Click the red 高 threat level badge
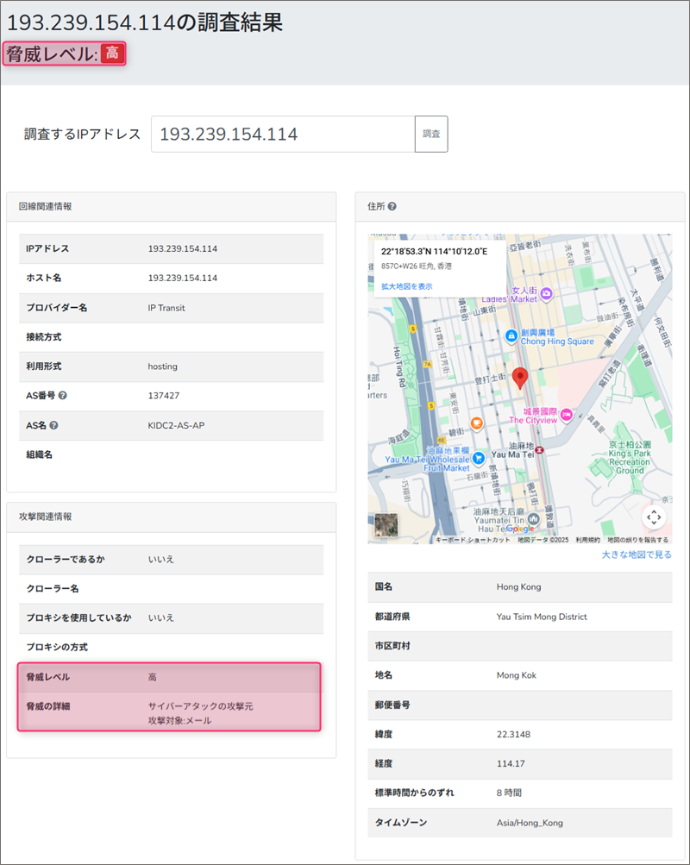This screenshot has width=690, height=865. pyautogui.click(x=112, y=53)
